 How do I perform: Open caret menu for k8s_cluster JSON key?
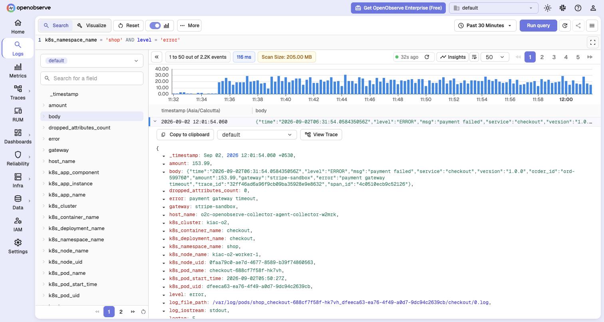164,223
